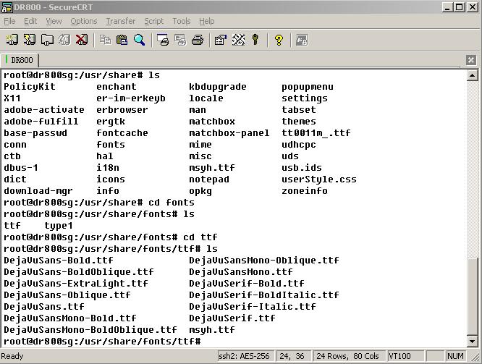Click the 'erbrowser' entry
The width and height of the screenshot is (482, 364).
coord(122,110)
